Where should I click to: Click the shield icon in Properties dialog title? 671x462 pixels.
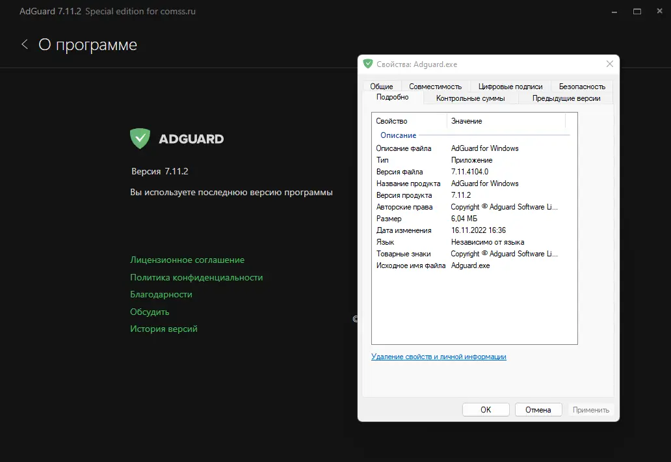click(367, 64)
